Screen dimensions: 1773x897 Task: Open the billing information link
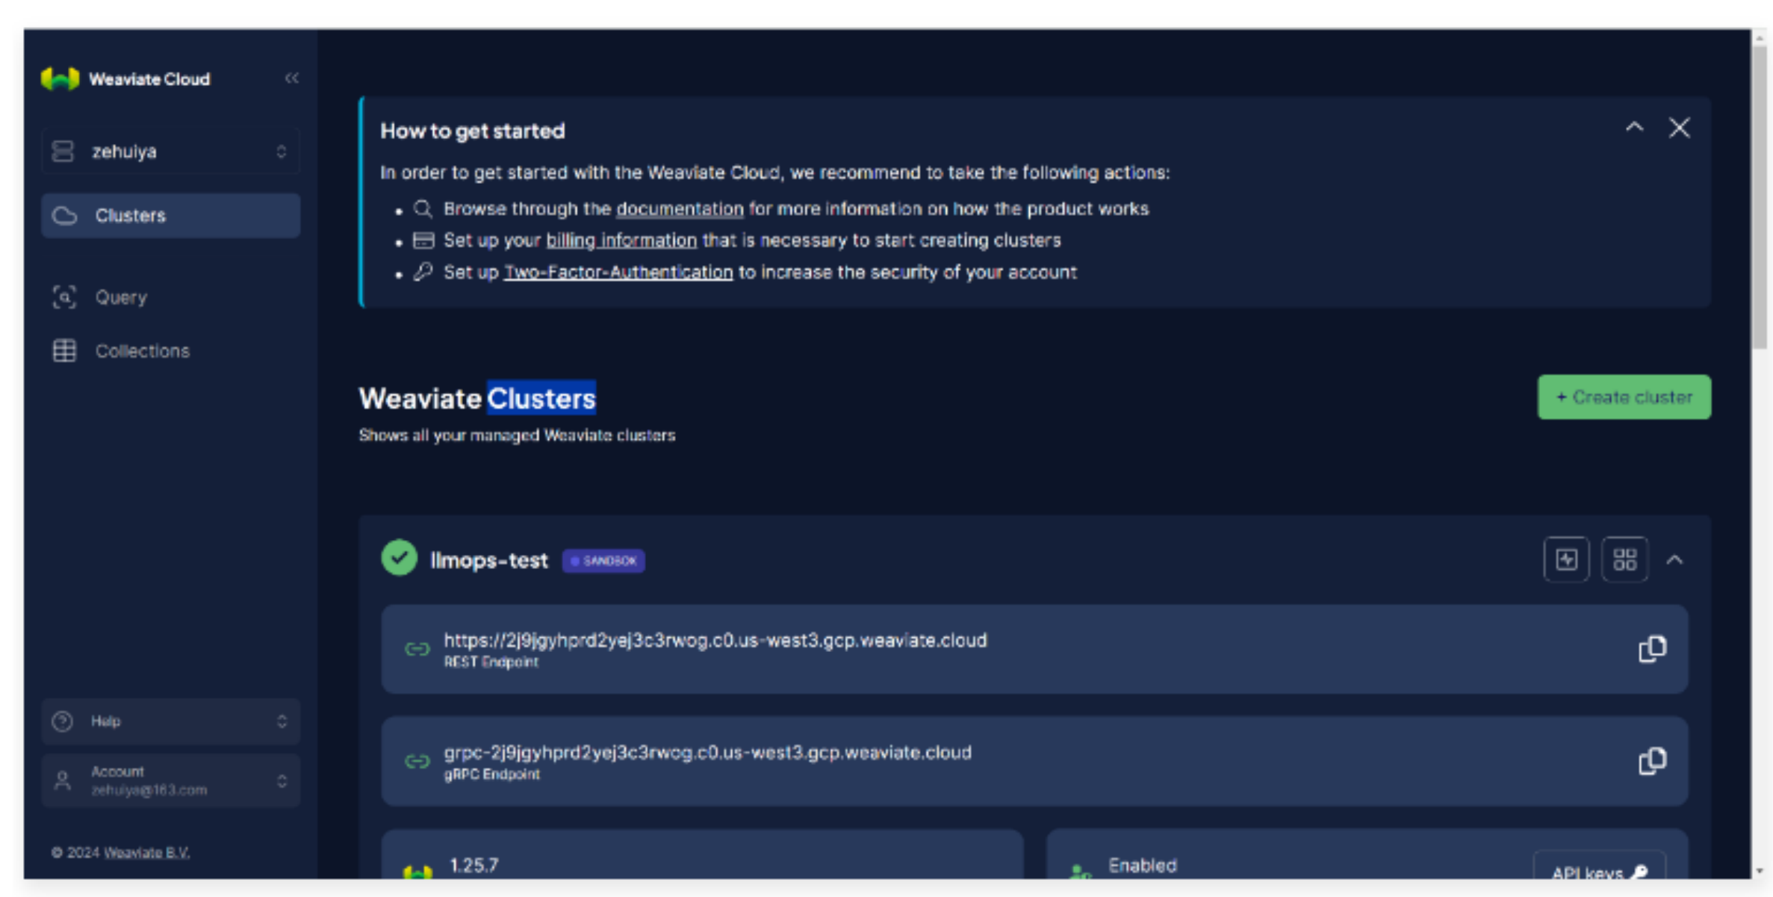pos(621,240)
